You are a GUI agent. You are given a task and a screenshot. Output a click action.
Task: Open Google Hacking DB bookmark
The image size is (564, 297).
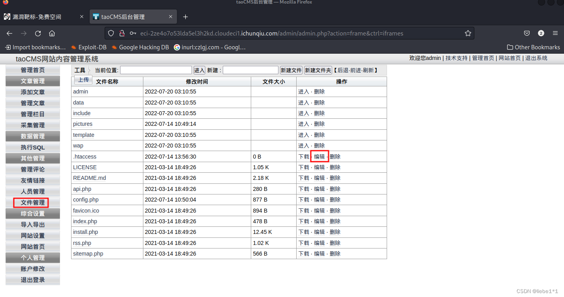(x=140, y=47)
